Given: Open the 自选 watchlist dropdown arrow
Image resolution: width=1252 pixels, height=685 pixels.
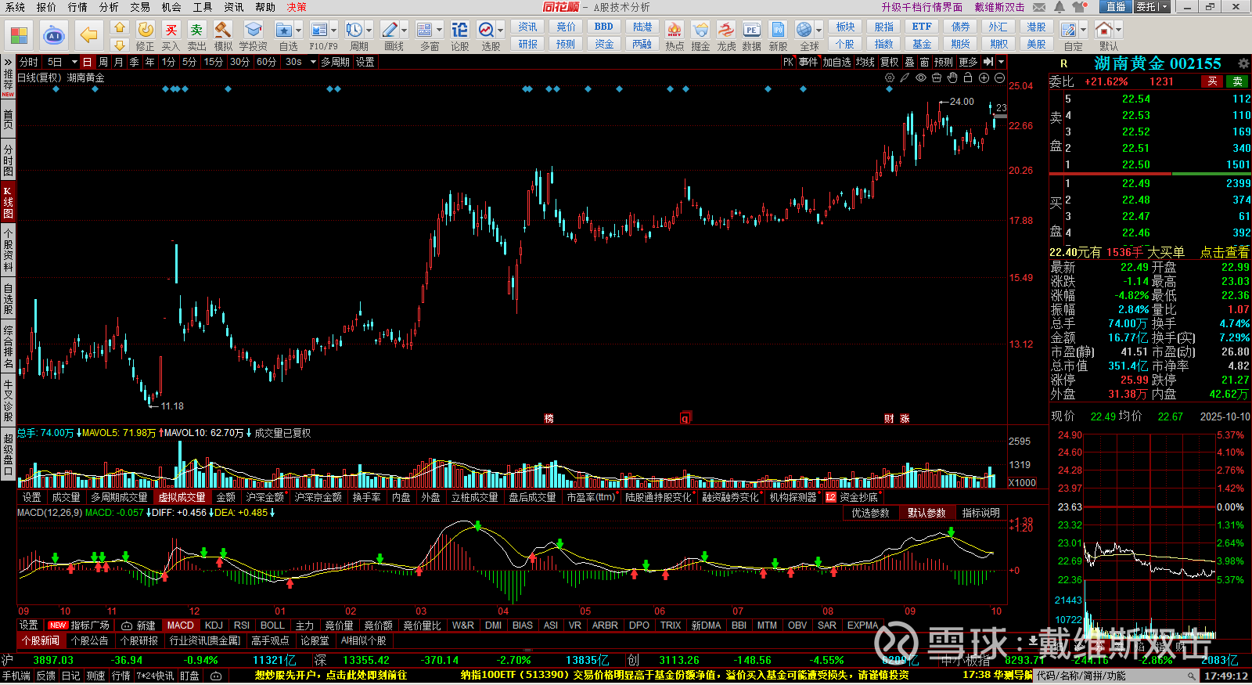Looking at the screenshot, I should (298, 31).
